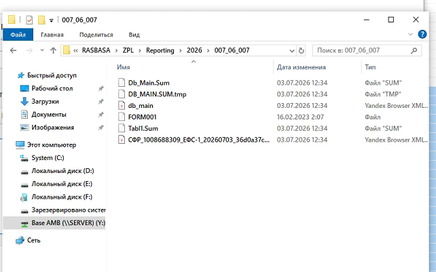436x272 pixels.
Task: Click 2026 in the address path
Action: point(194,50)
